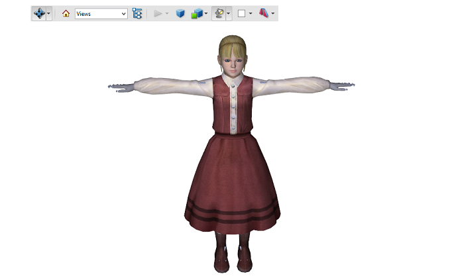This screenshot has height=280, width=452.
Task: Select the Rotate 3D navigation tool
Action: pyautogui.click(x=39, y=13)
